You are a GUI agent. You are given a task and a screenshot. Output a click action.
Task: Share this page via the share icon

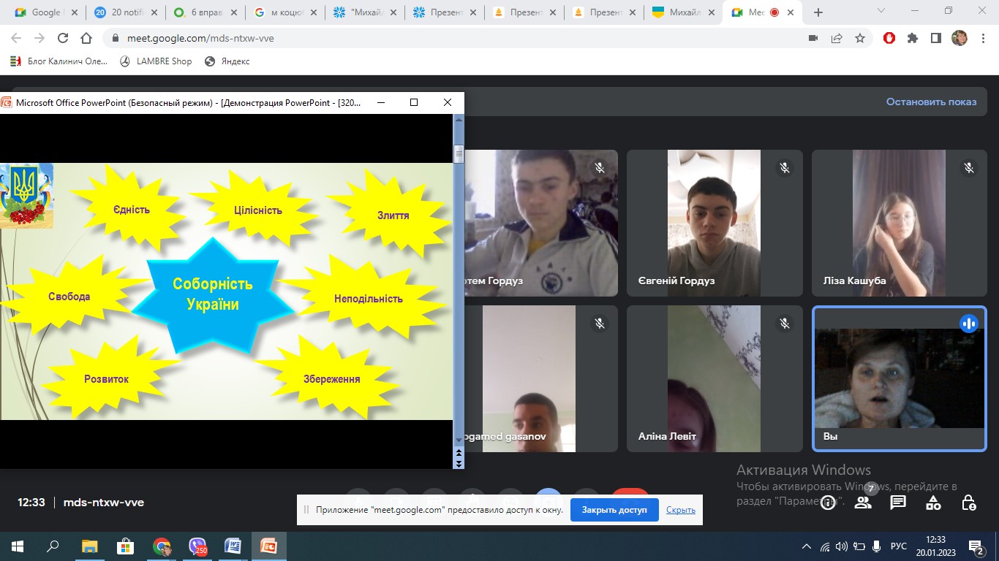tap(837, 38)
